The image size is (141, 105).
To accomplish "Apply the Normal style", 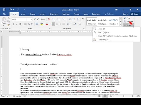I will pyautogui.click(x=92, y=22).
